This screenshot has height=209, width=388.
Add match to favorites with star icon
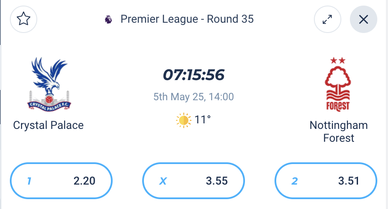[24, 19]
